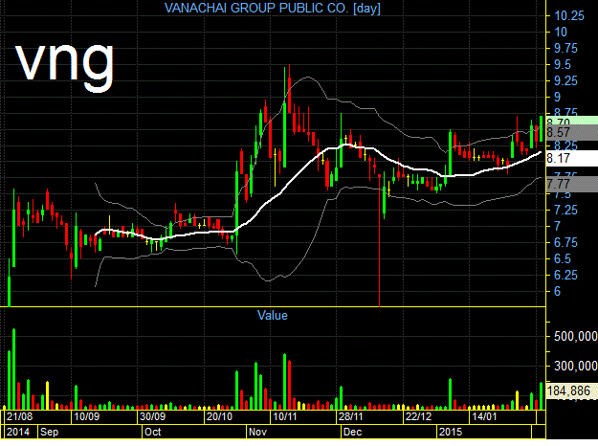Viewport: 598px width, 446px height.
Task: Click the 9.75 price level label
Action: pos(566,49)
